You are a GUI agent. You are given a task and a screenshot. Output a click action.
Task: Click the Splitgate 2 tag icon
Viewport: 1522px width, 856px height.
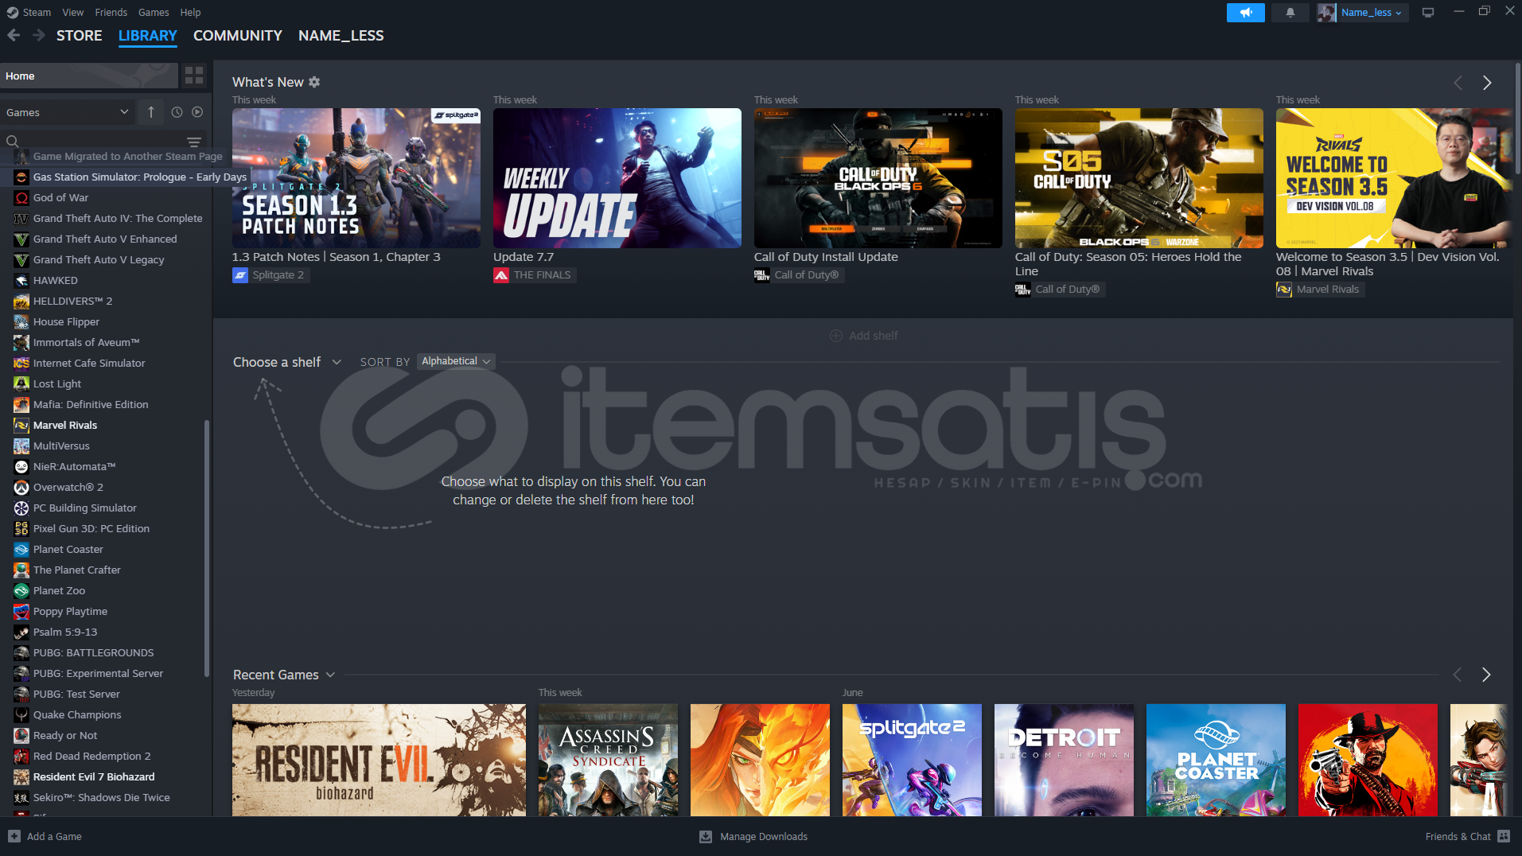coord(240,275)
